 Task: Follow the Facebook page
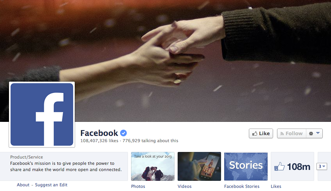click(x=291, y=134)
